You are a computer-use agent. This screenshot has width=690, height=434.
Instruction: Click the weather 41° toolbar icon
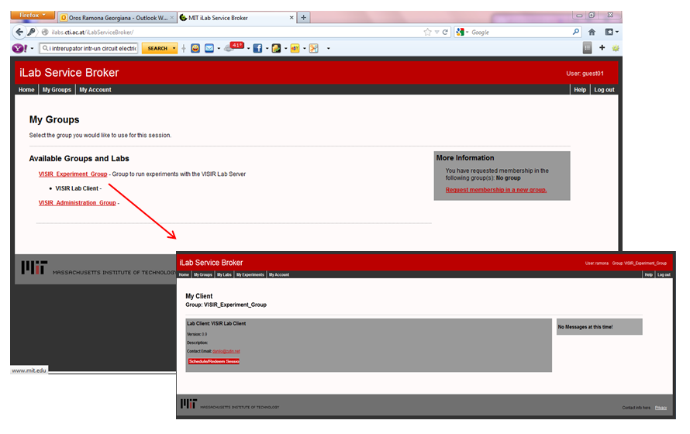234,47
